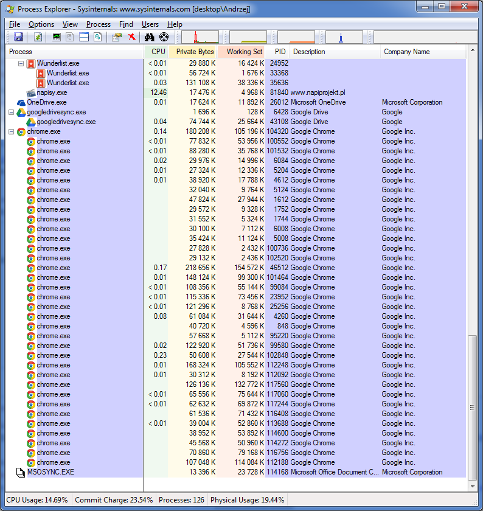483x511 pixels.
Task: Click the parent Wunderlist.exe red icon
Action: 31,63
